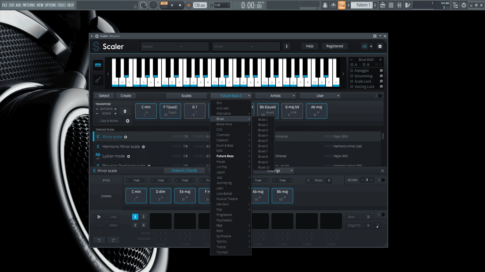Play the C Minor scale preview
485x272 pixels.
tap(126, 137)
